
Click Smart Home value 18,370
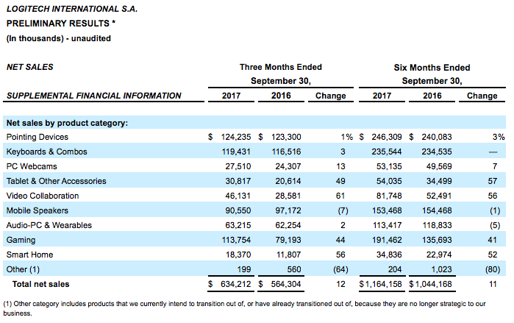[238, 255]
